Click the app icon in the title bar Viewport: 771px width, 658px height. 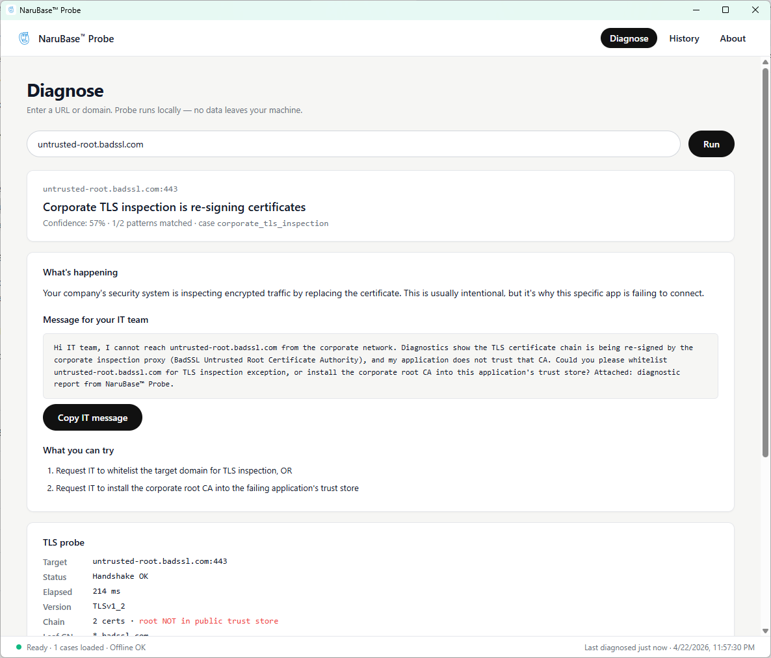[x=11, y=10]
